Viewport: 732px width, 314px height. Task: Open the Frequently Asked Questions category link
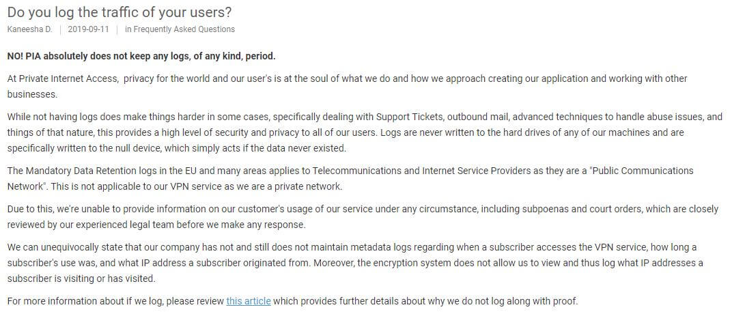click(x=184, y=29)
